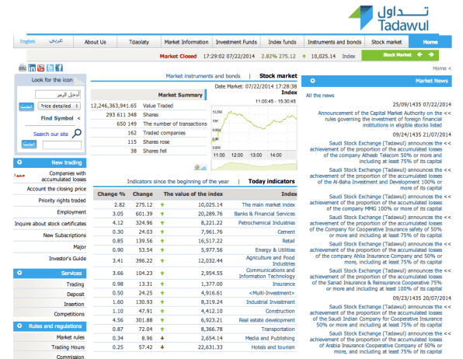The width and height of the screenshot is (463, 359).
Task: Click the magnifying glass search icon
Action: 77,134
